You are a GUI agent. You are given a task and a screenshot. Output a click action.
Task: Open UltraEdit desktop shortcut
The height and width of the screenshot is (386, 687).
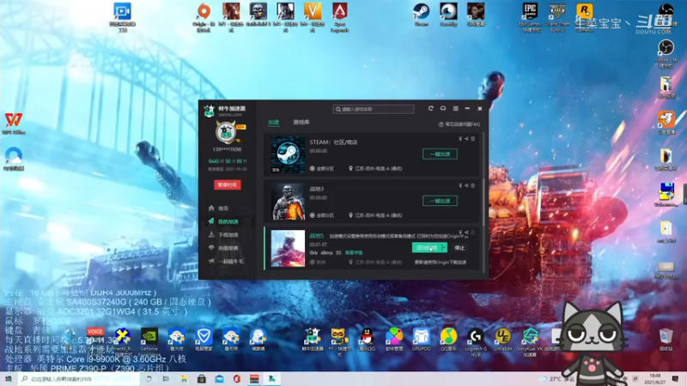502,341
